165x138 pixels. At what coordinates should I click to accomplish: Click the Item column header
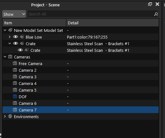(x=34, y=23)
